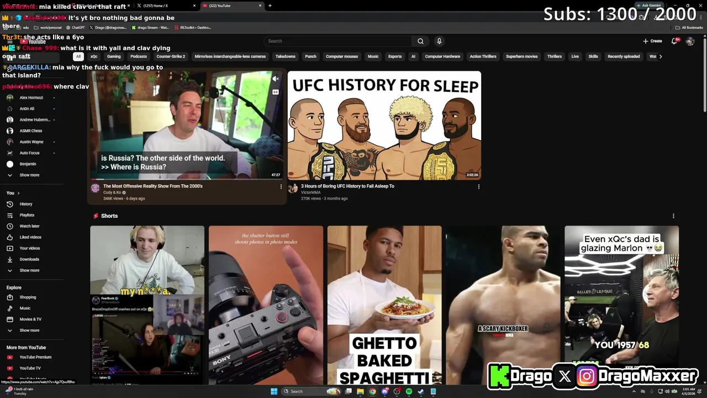Open a new browser tab with plus

point(270,6)
